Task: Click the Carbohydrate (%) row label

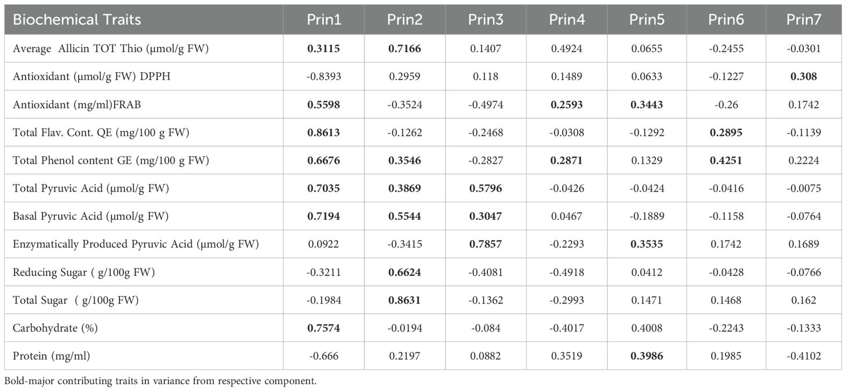Action: (x=55, y=328)
